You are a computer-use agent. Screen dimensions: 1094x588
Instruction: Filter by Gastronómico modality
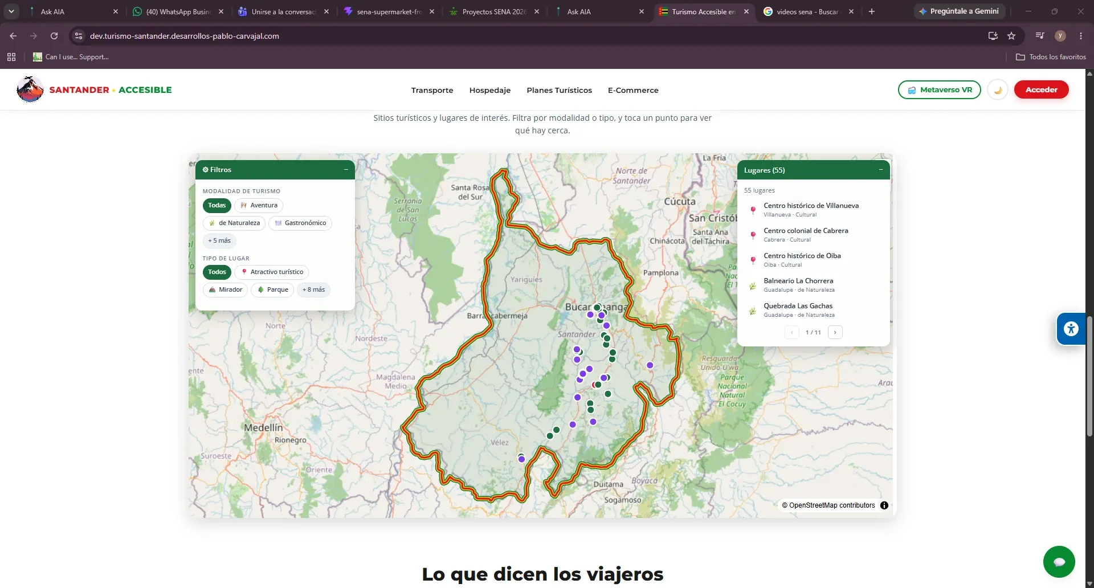(300, 223)
